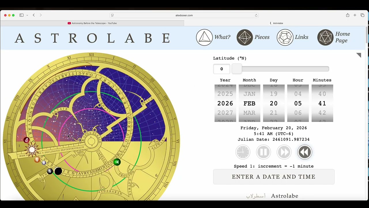Pause the astrolabe animation

pos(263,152)
